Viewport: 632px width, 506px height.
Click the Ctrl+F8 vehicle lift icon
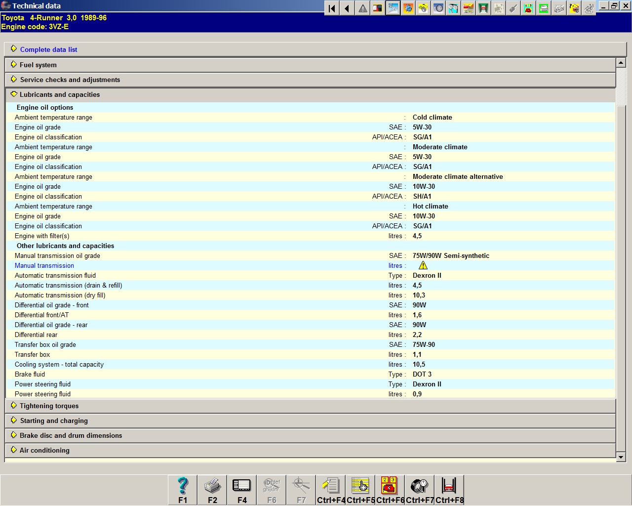pos(449,489)
